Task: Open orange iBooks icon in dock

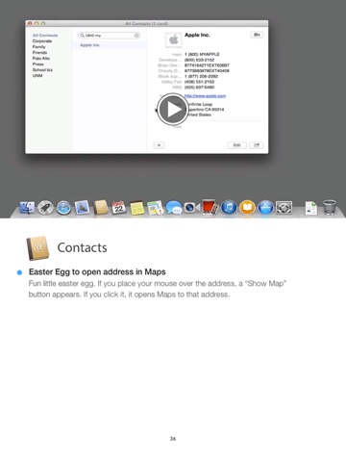Action: tap(247, 208)
